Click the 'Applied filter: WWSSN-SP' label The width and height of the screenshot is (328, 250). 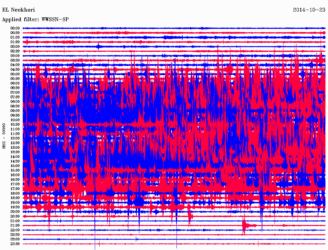(x=35, y=19)
